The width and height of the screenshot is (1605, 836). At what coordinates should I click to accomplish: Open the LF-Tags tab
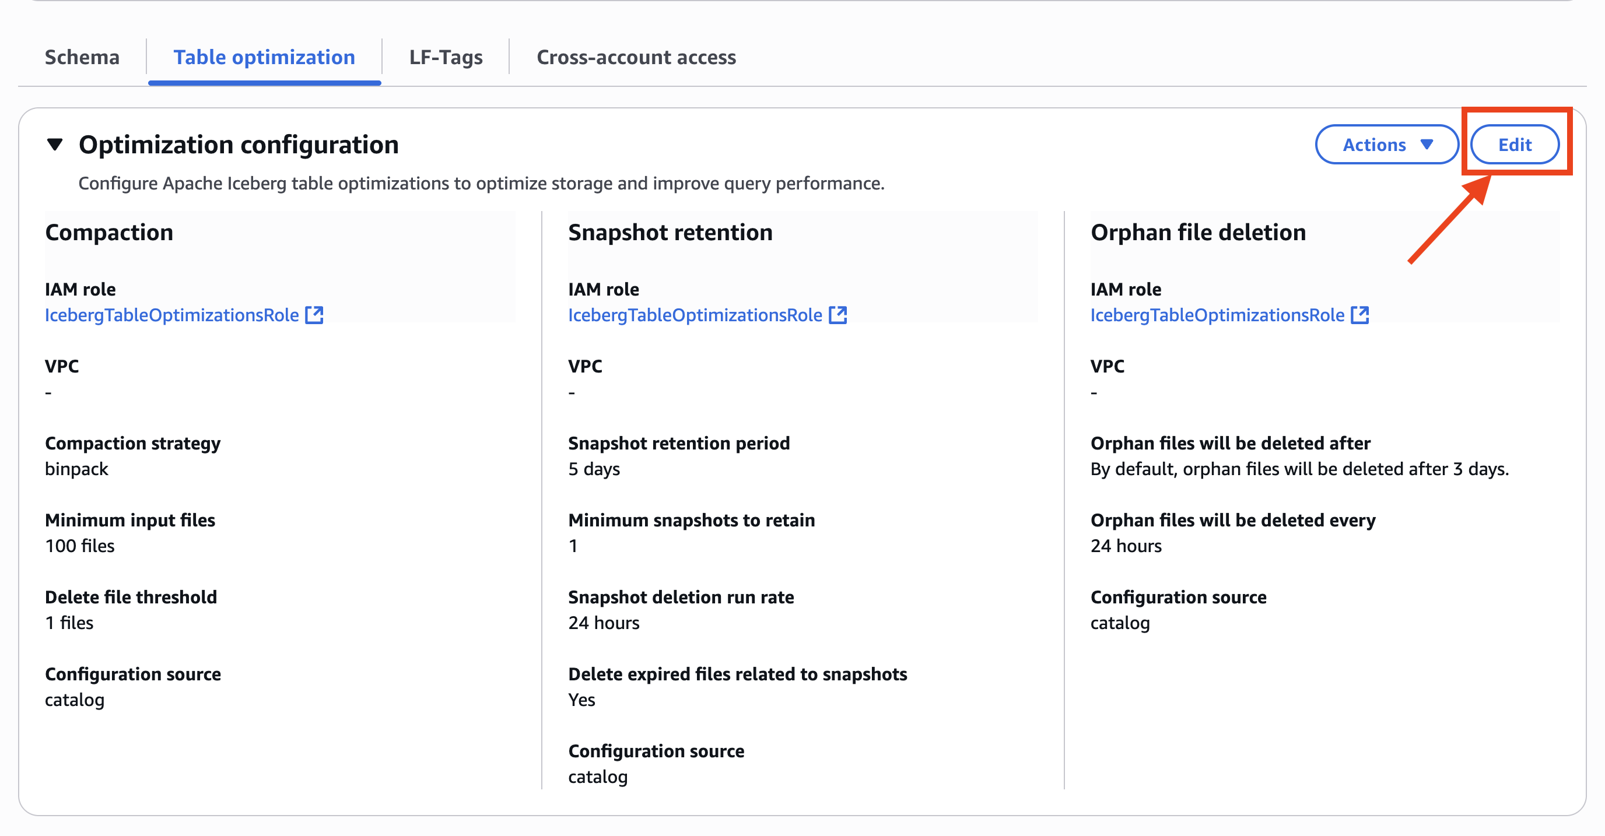click(x=446, y=57)
